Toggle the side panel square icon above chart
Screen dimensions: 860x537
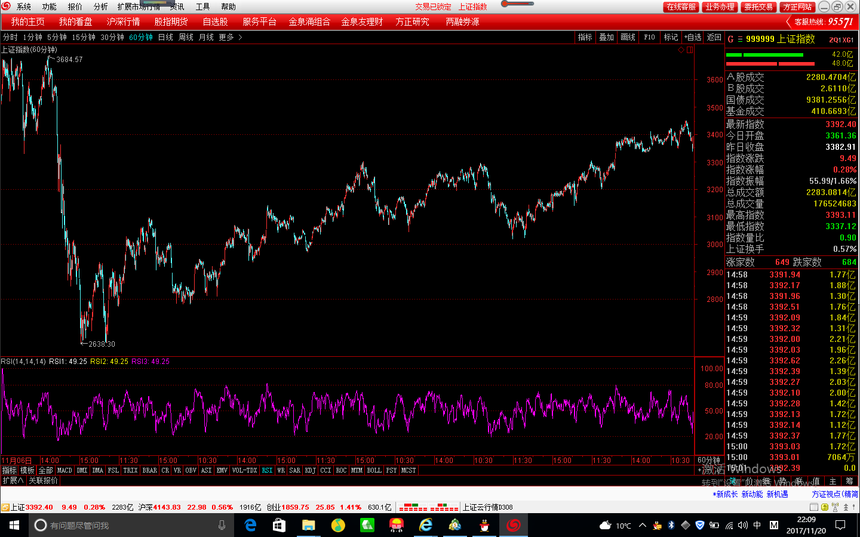pyautogui.click(x=690, y=50)
